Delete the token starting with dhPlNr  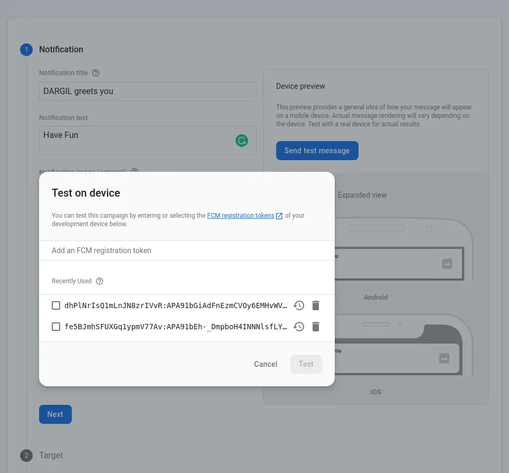pos(316,305)
